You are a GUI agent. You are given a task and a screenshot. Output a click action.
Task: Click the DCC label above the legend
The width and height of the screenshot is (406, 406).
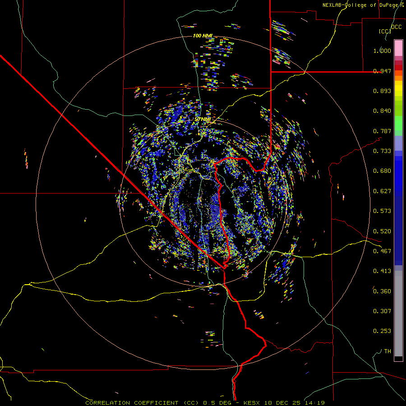pyautogui.click(x=396, y=27)
